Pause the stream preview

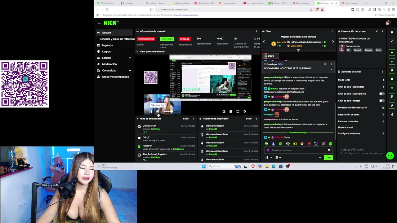[151, 111]
